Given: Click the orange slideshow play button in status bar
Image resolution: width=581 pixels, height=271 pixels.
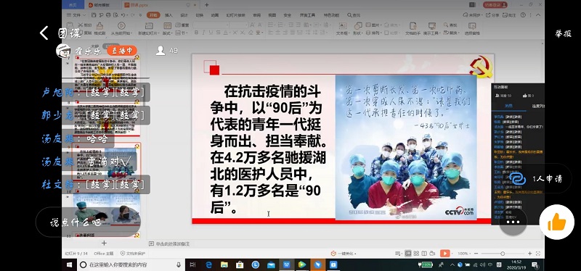Looking at the screenshot, I should [445, 254].
